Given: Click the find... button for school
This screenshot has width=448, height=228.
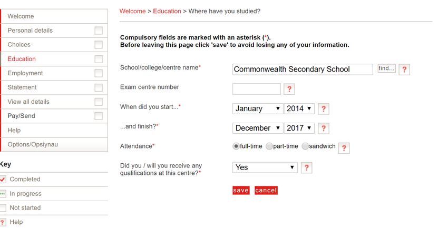Looking at the screenshot, I should [x=386, y=68].
